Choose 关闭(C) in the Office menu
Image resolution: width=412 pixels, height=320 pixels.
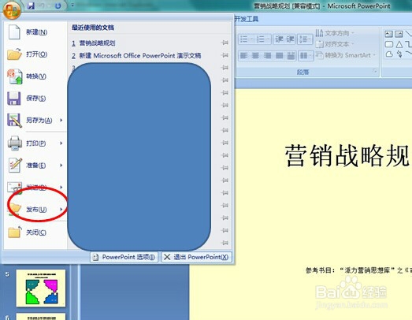point(35,233)
